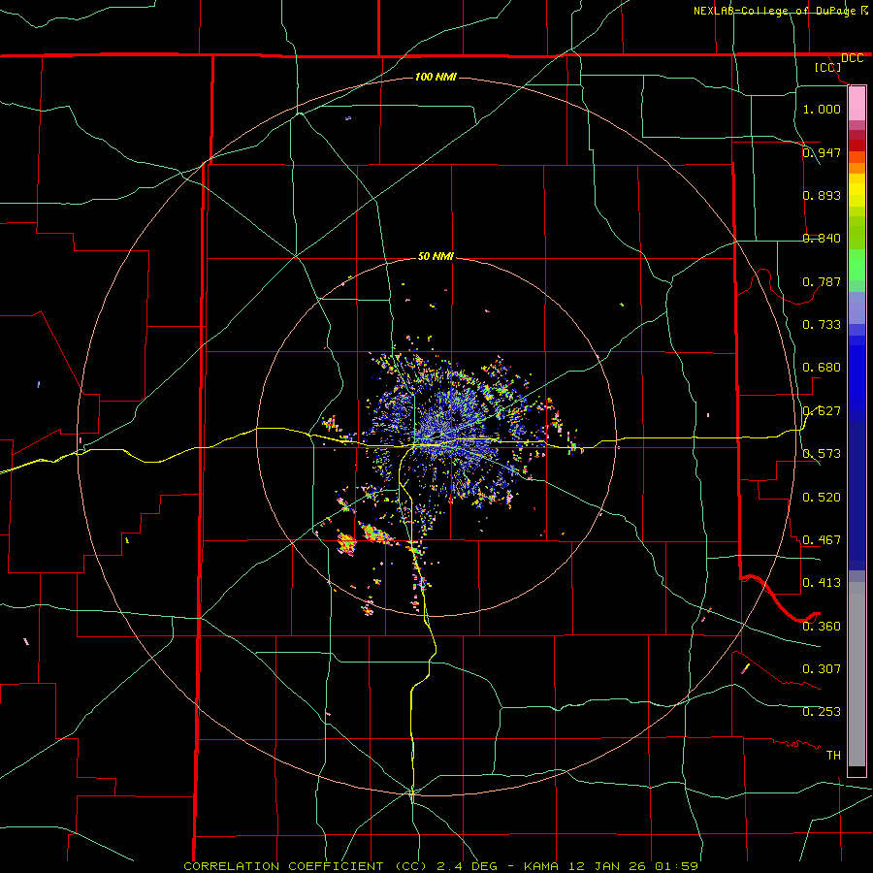The height and width of the screenshot is (873, 873).
Task: Click the TH threshold label on legend
Action: (x=833, y=756)
